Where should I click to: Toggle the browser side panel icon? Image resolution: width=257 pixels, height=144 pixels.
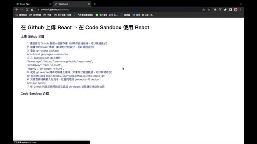[x=230, y=10]
